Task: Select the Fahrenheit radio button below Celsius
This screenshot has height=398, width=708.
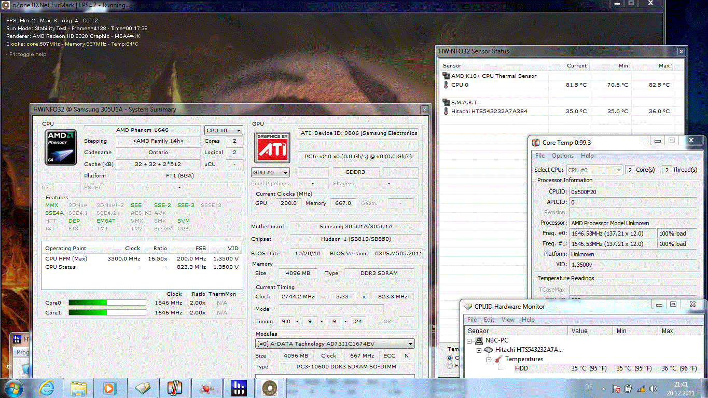Action: [450, 366]
